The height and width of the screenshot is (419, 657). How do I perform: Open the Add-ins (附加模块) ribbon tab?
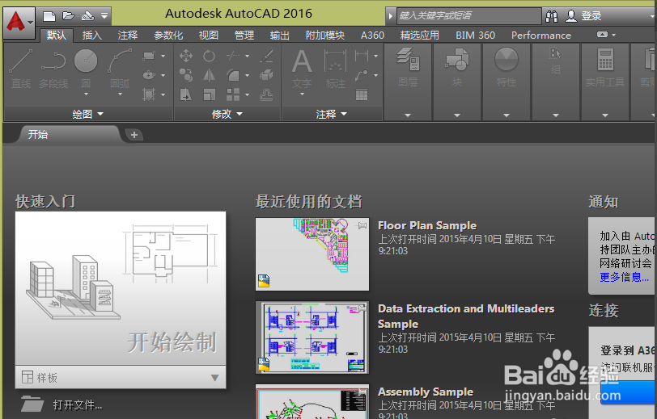(x=325, y=36)
